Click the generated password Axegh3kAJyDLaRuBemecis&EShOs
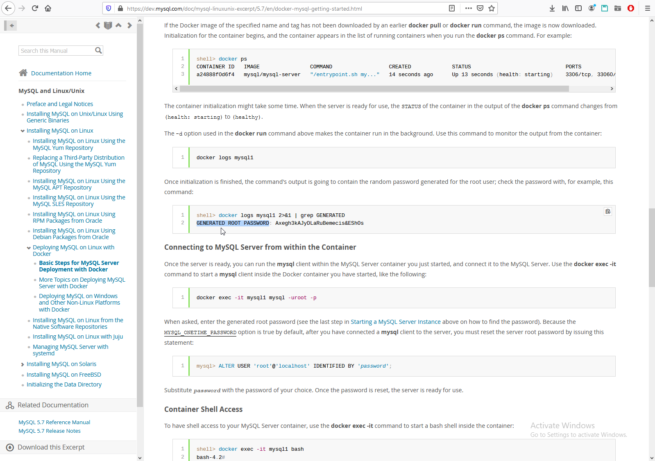Screen dimensions: 655x461 320,223
